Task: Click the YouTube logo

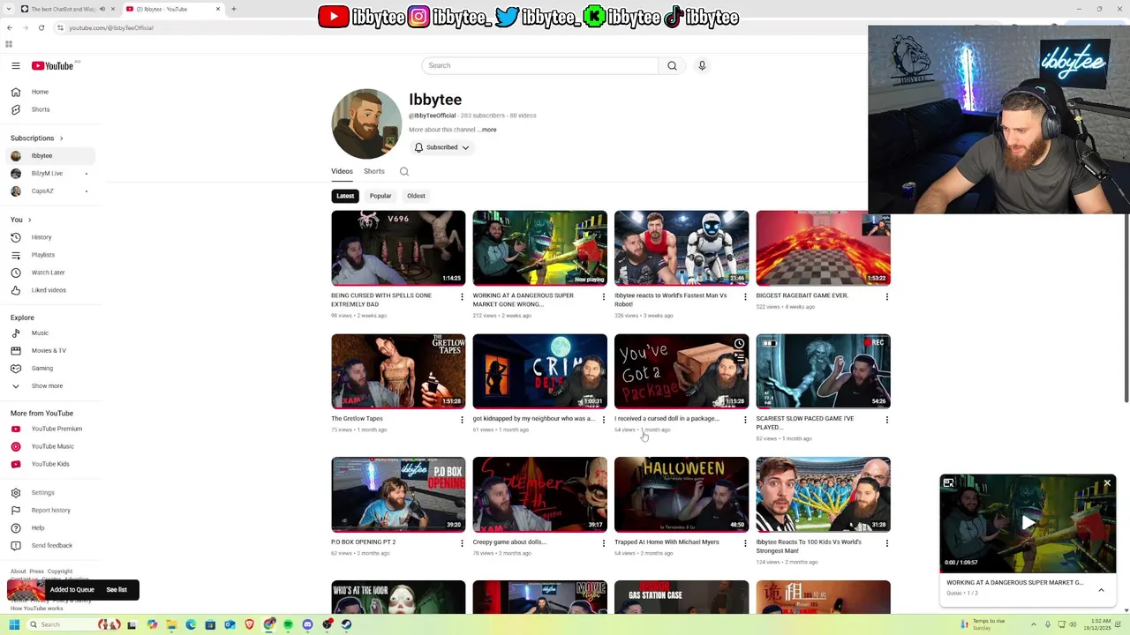Action: click(x=53, y=65)
